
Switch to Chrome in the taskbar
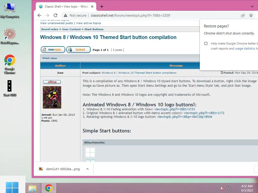click(x=49, y=188)
